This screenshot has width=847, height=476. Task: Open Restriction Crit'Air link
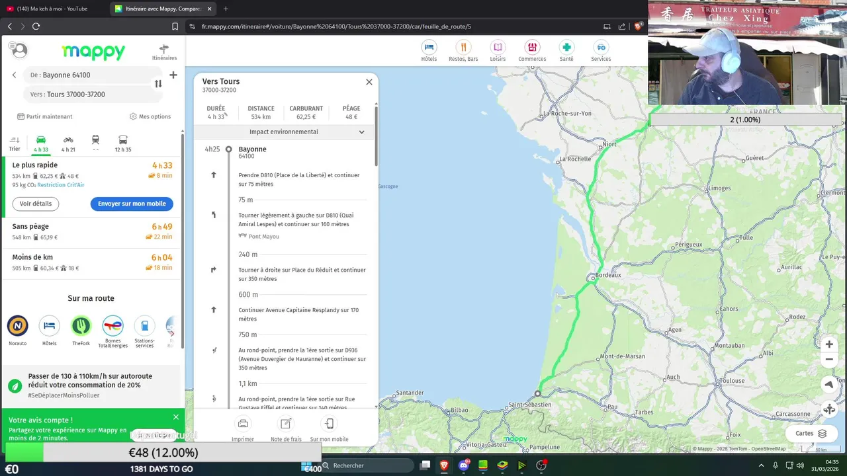[61, 185]
